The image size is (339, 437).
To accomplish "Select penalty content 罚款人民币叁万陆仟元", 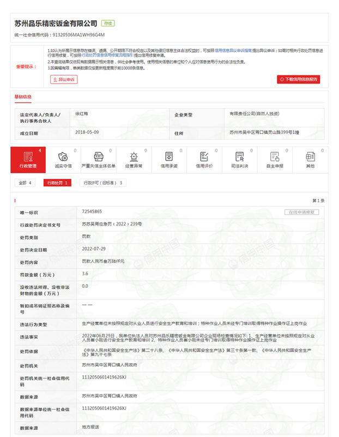I will [x=103, y=261].
